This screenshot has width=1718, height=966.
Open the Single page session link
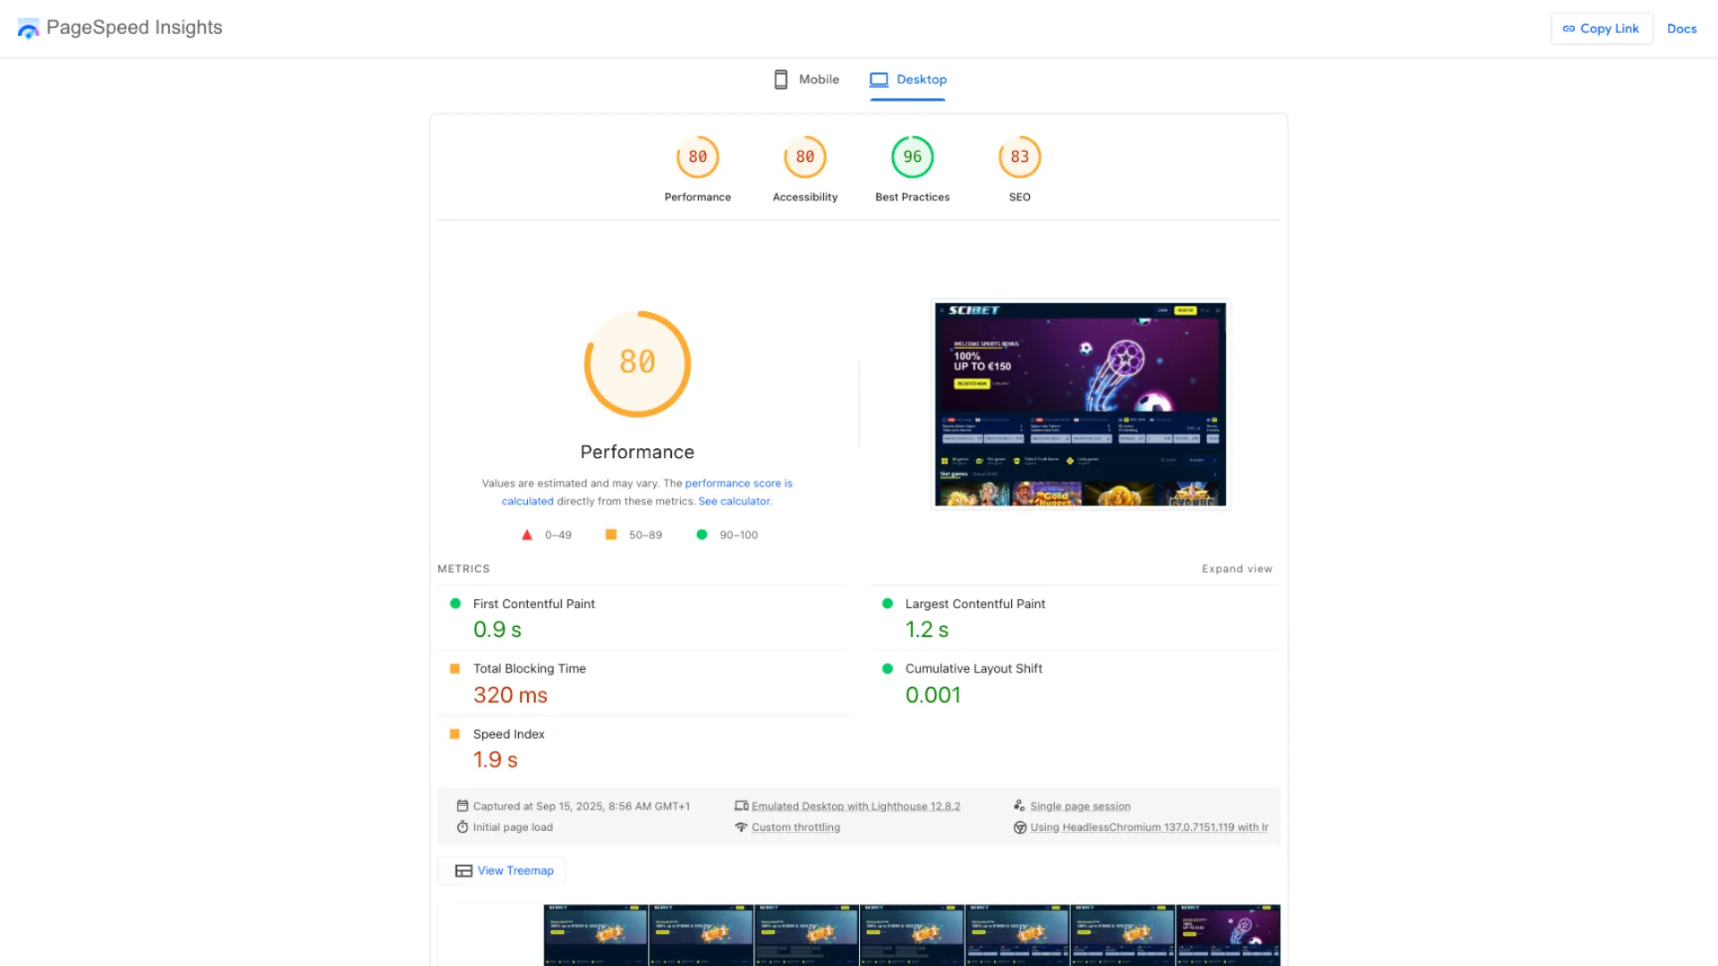point(1080,805)
